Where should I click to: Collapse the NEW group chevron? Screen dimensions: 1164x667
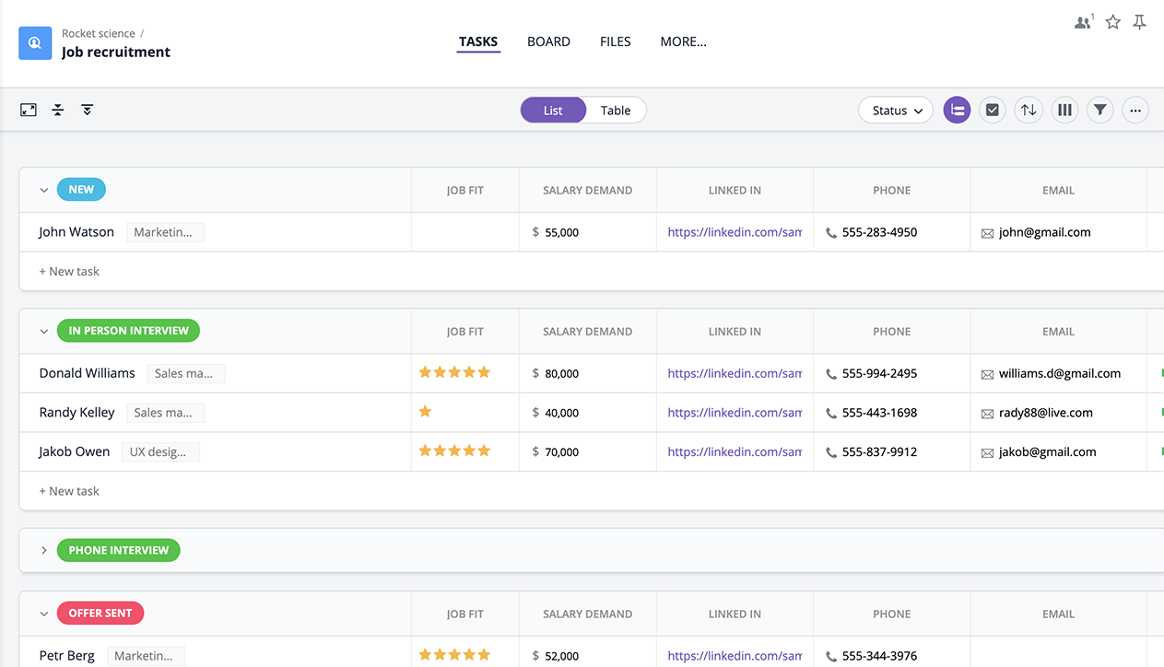click(x=43, y=191)
